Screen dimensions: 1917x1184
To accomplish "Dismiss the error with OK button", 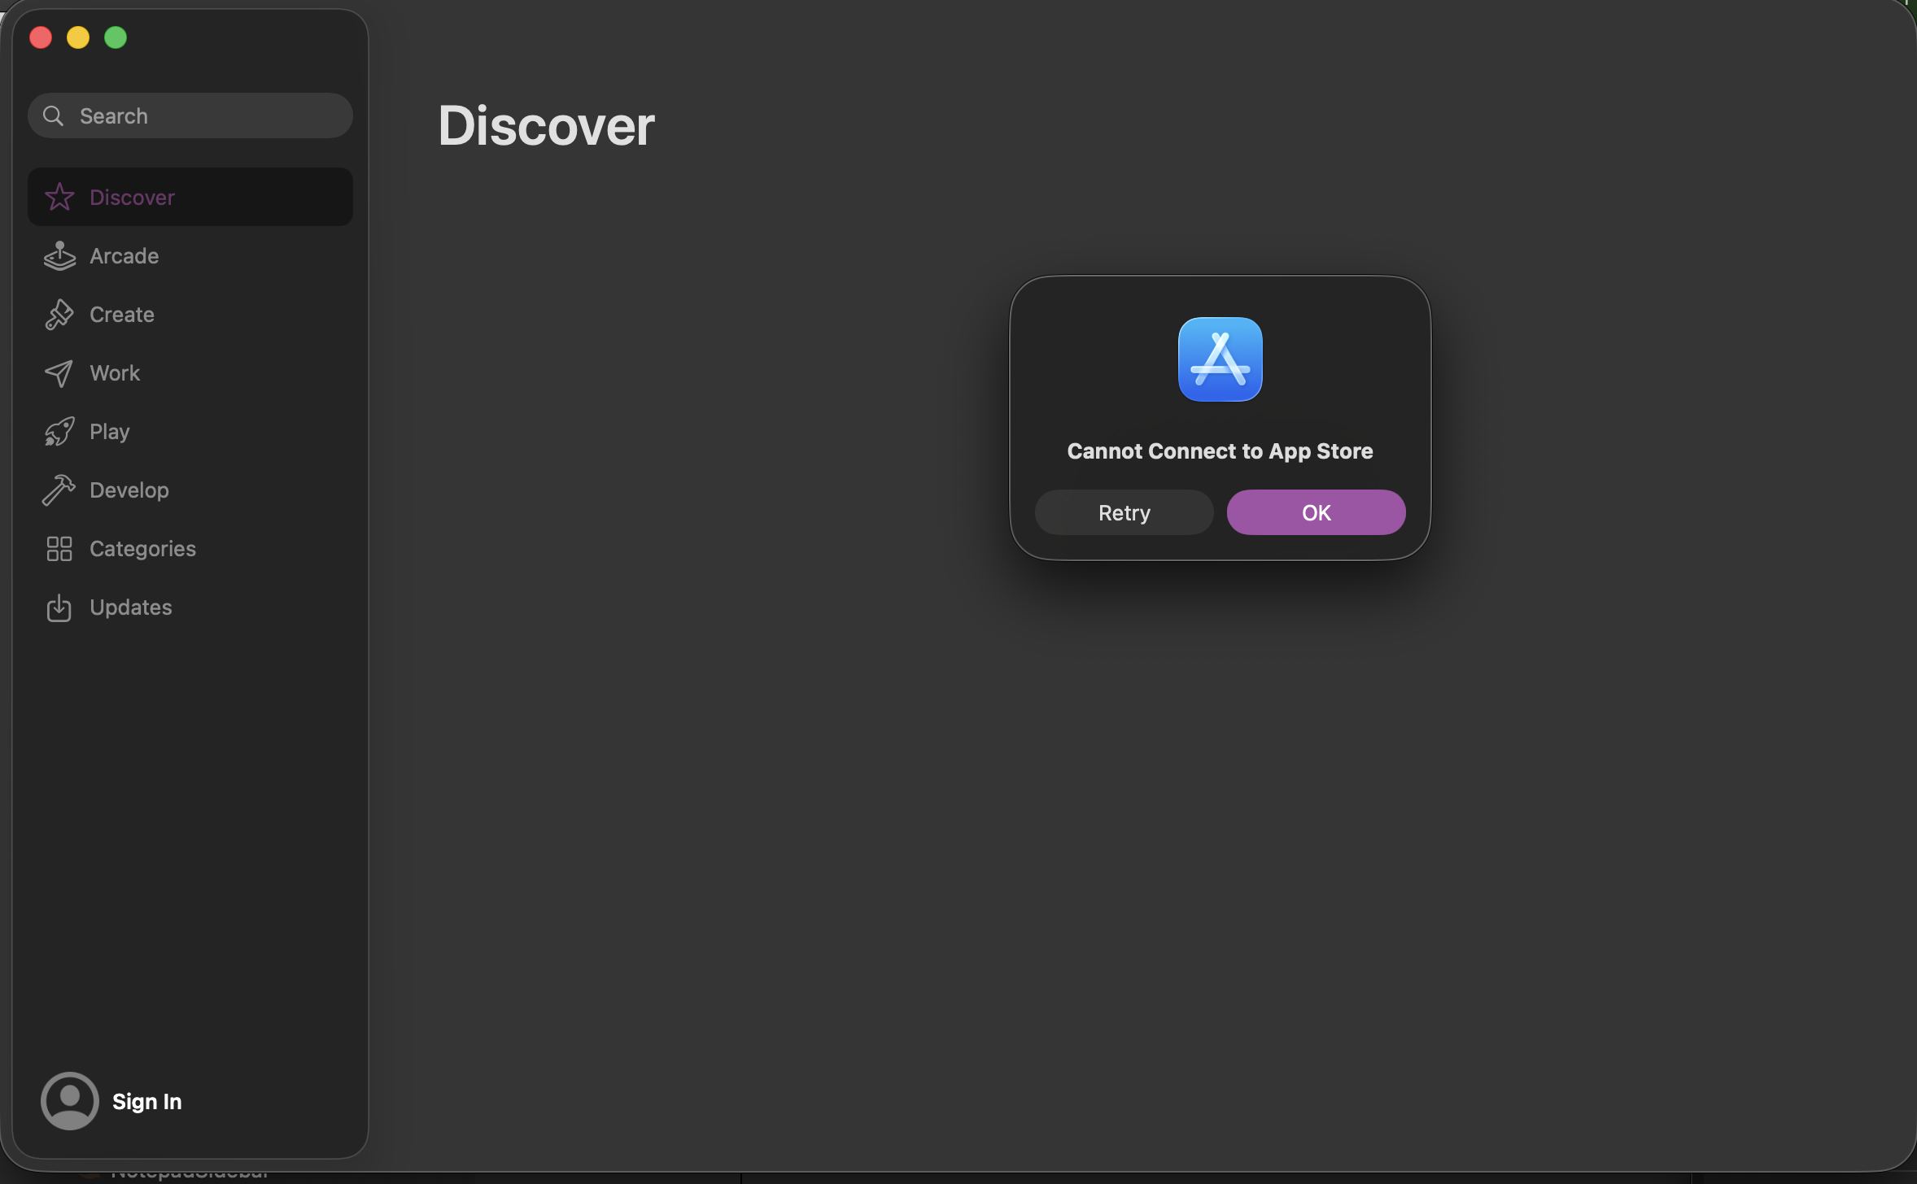I will point(1316,512).
